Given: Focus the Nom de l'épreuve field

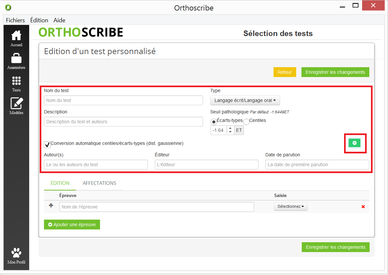Looking at the screenshot, I should click(x=157, y=207).
